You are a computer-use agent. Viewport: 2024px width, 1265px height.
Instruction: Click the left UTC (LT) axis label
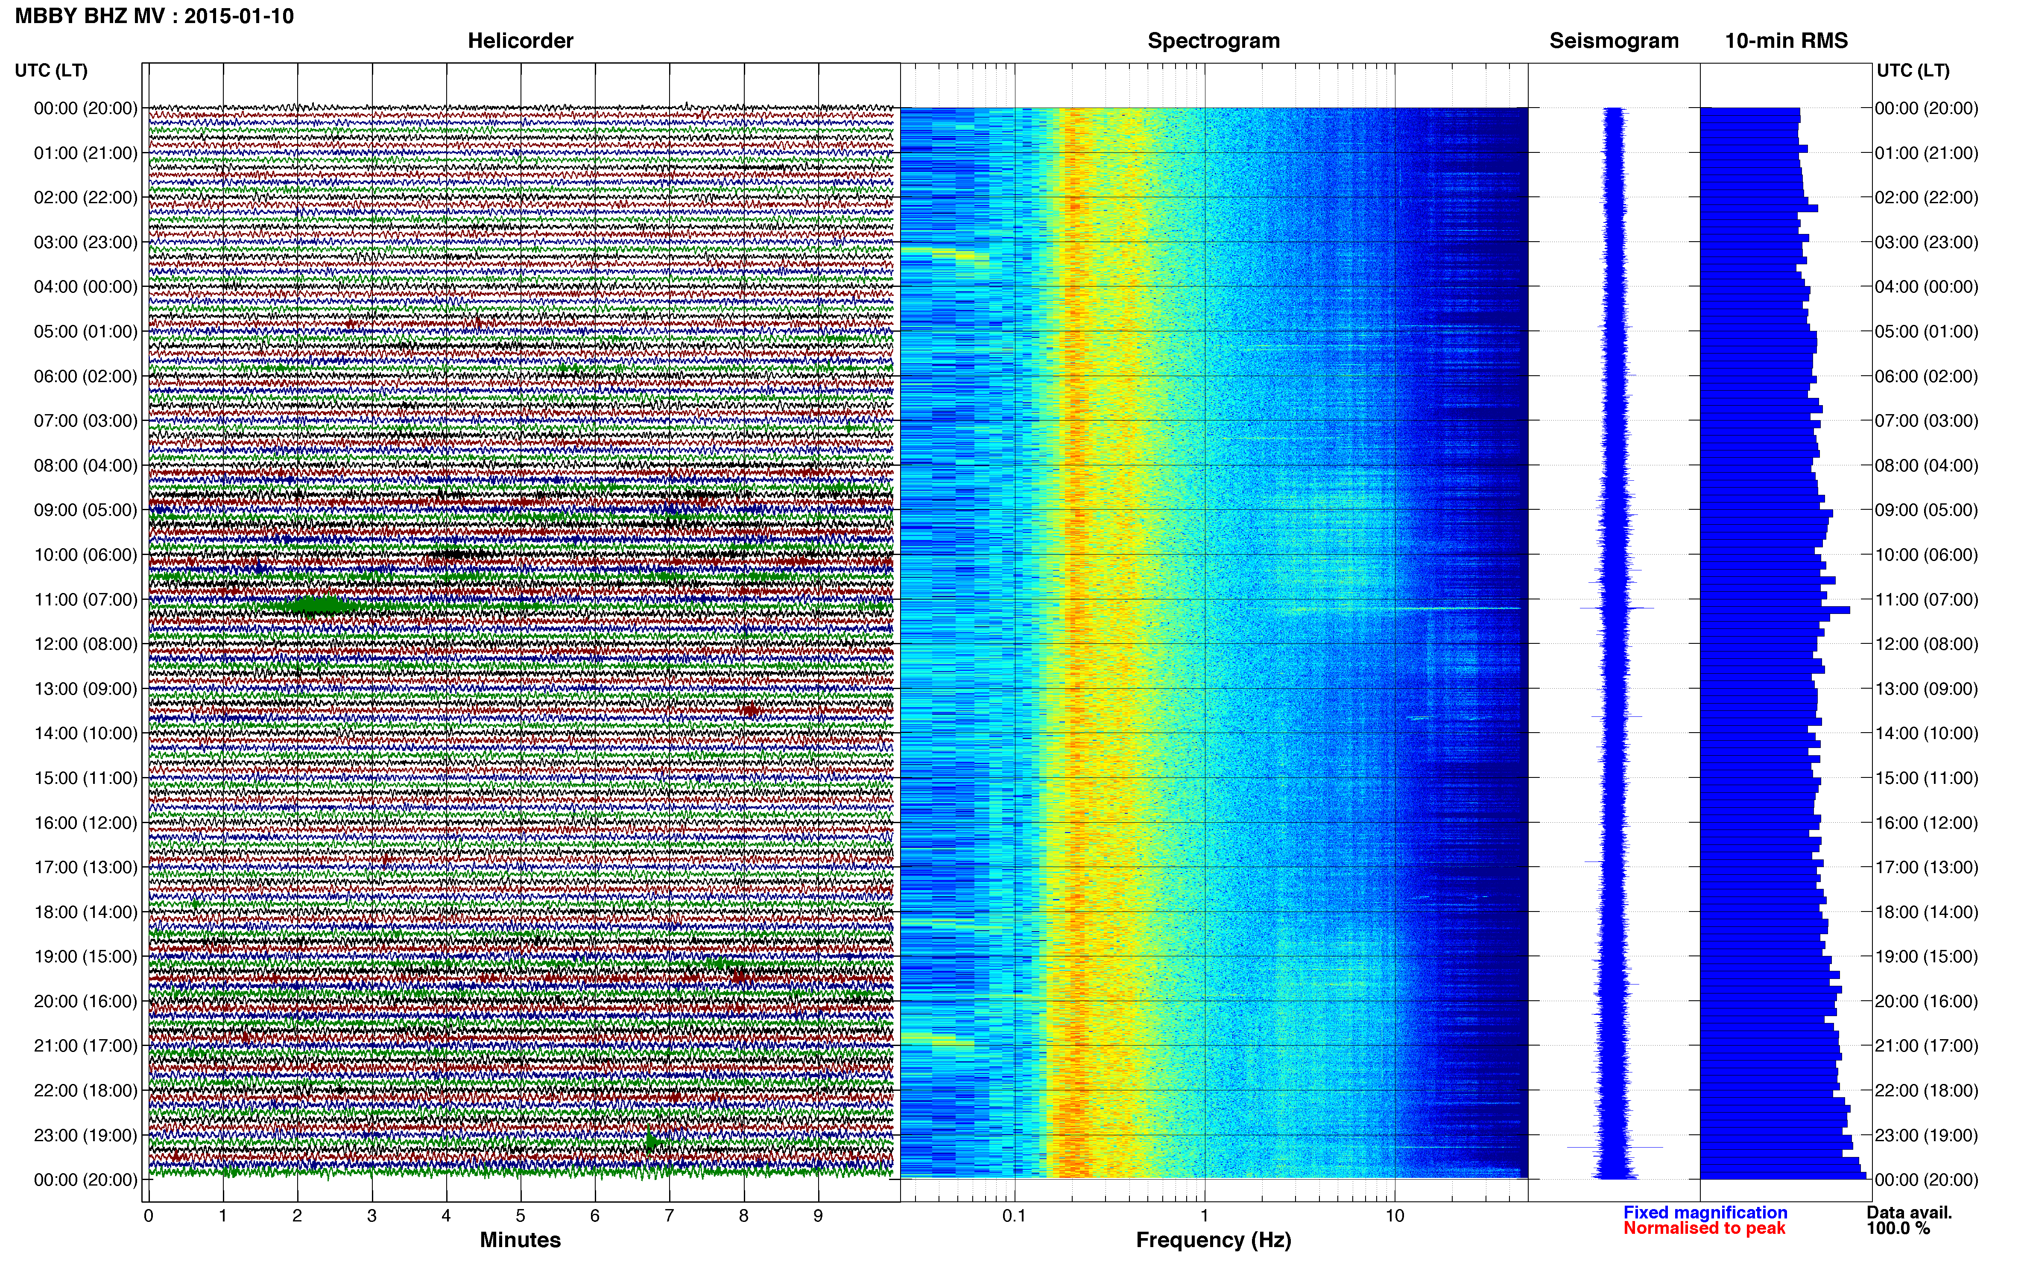click(x=51, y=70)
